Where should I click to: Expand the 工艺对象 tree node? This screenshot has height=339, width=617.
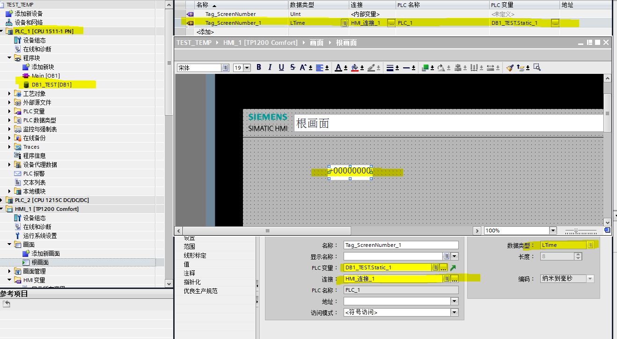coord(10,94)
